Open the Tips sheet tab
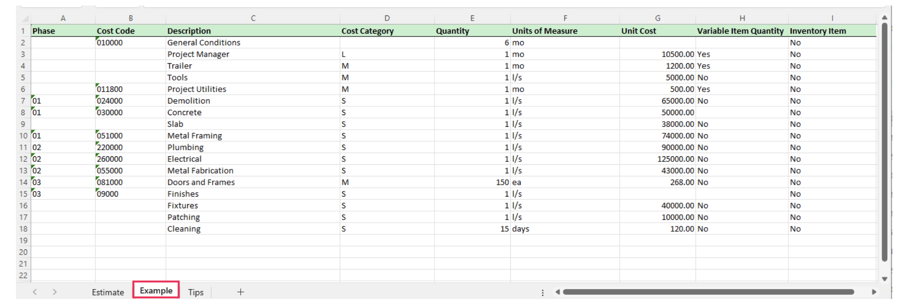This screenshot has width=897, height=307. (196, 292)
